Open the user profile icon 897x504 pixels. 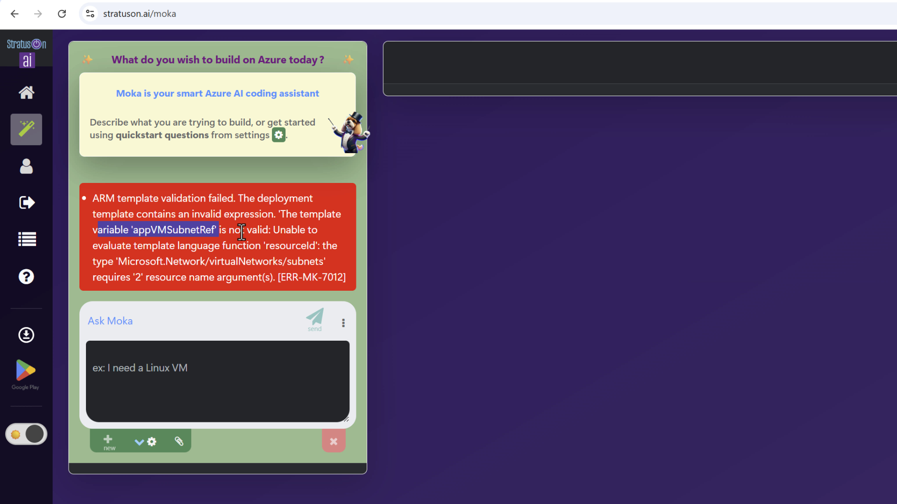[x=26, y=166]
